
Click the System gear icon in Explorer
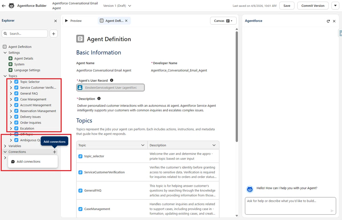(11, 64)
